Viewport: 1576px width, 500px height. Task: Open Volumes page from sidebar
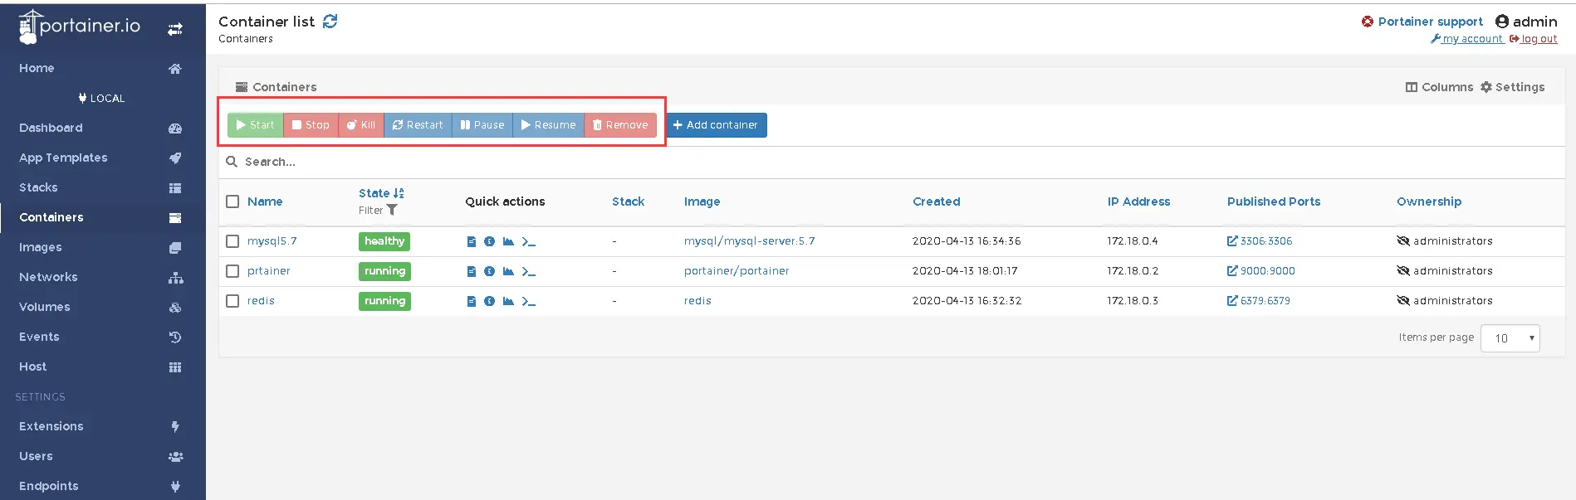[x=45, y=307]
